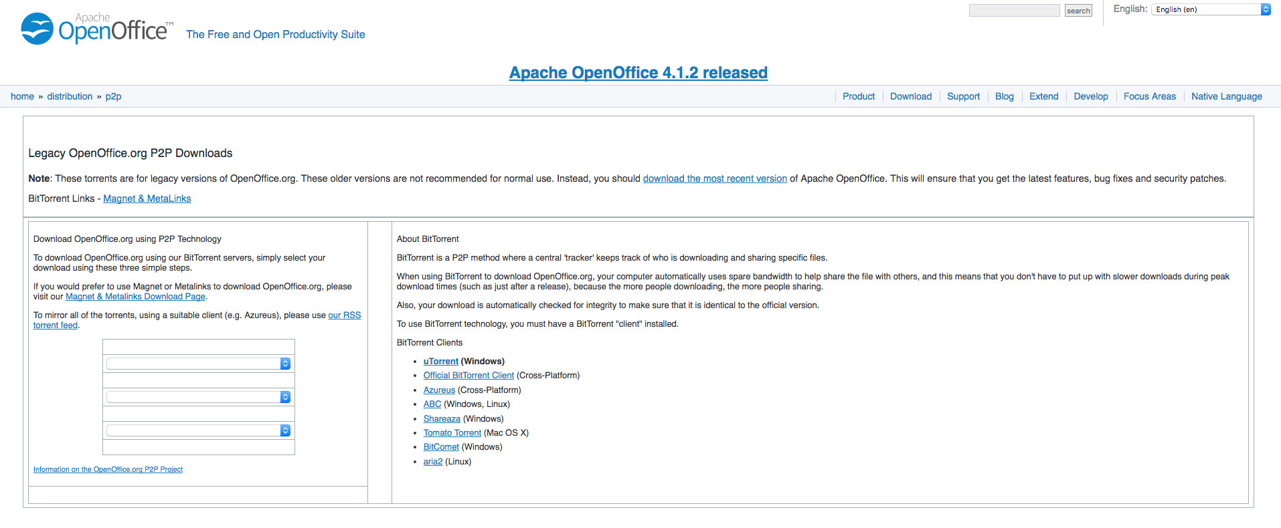Open our RSS torrent feed link
This screenshot has height=528, width=1281.
pos(344,315)
